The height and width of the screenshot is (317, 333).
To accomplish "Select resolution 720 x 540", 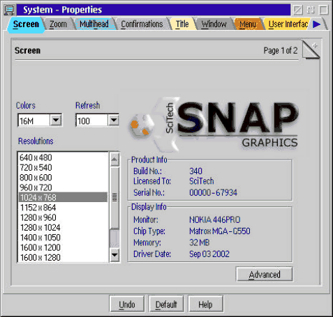I will [63, 167].
